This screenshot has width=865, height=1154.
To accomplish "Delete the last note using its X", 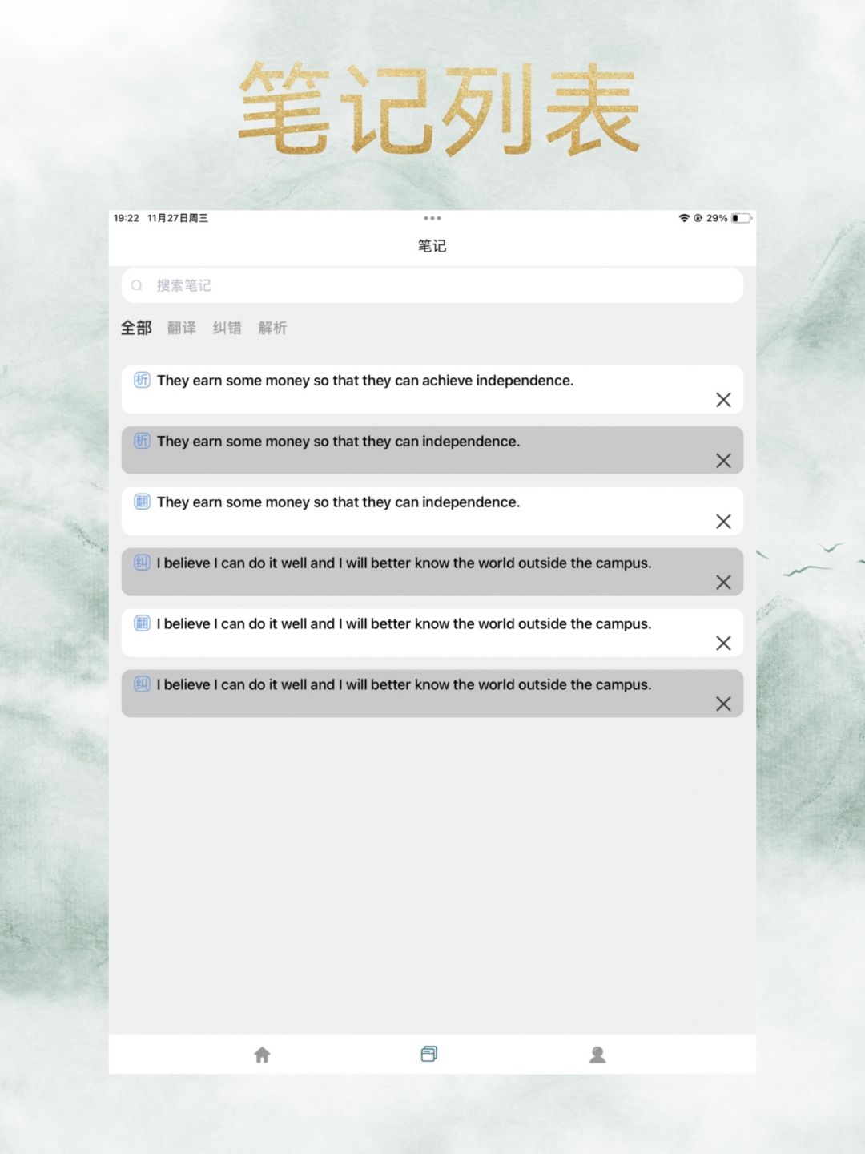I will [723, 704].
